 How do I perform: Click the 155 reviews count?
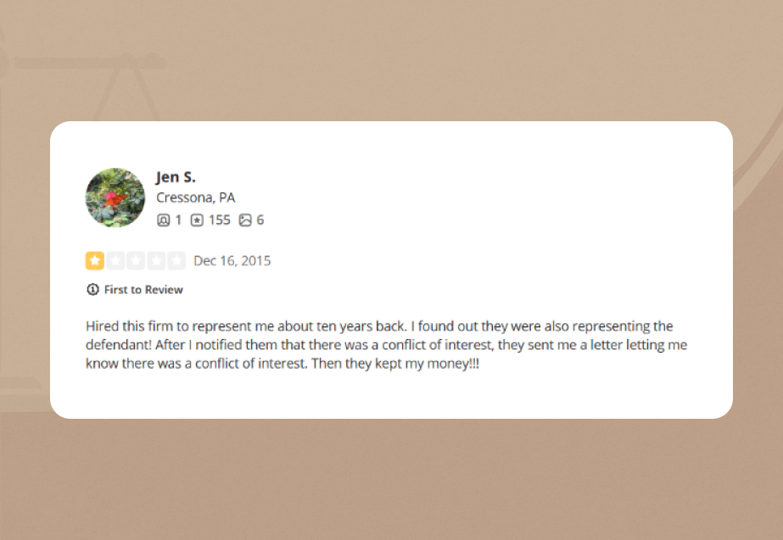pos(219,220)
